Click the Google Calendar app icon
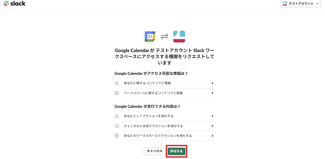The image size is (325, 159). [x=150, y=37]
